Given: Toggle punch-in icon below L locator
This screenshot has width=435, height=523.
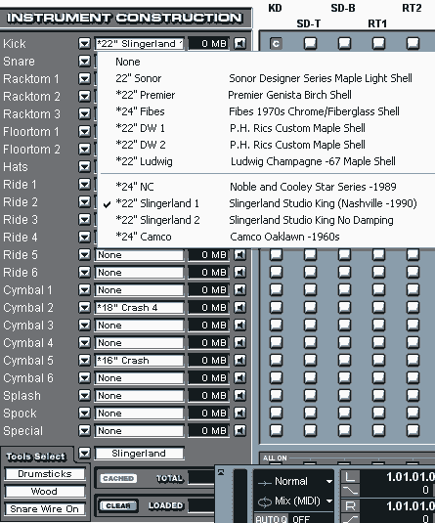Looking at the screenshot, I should click(350, 490).
